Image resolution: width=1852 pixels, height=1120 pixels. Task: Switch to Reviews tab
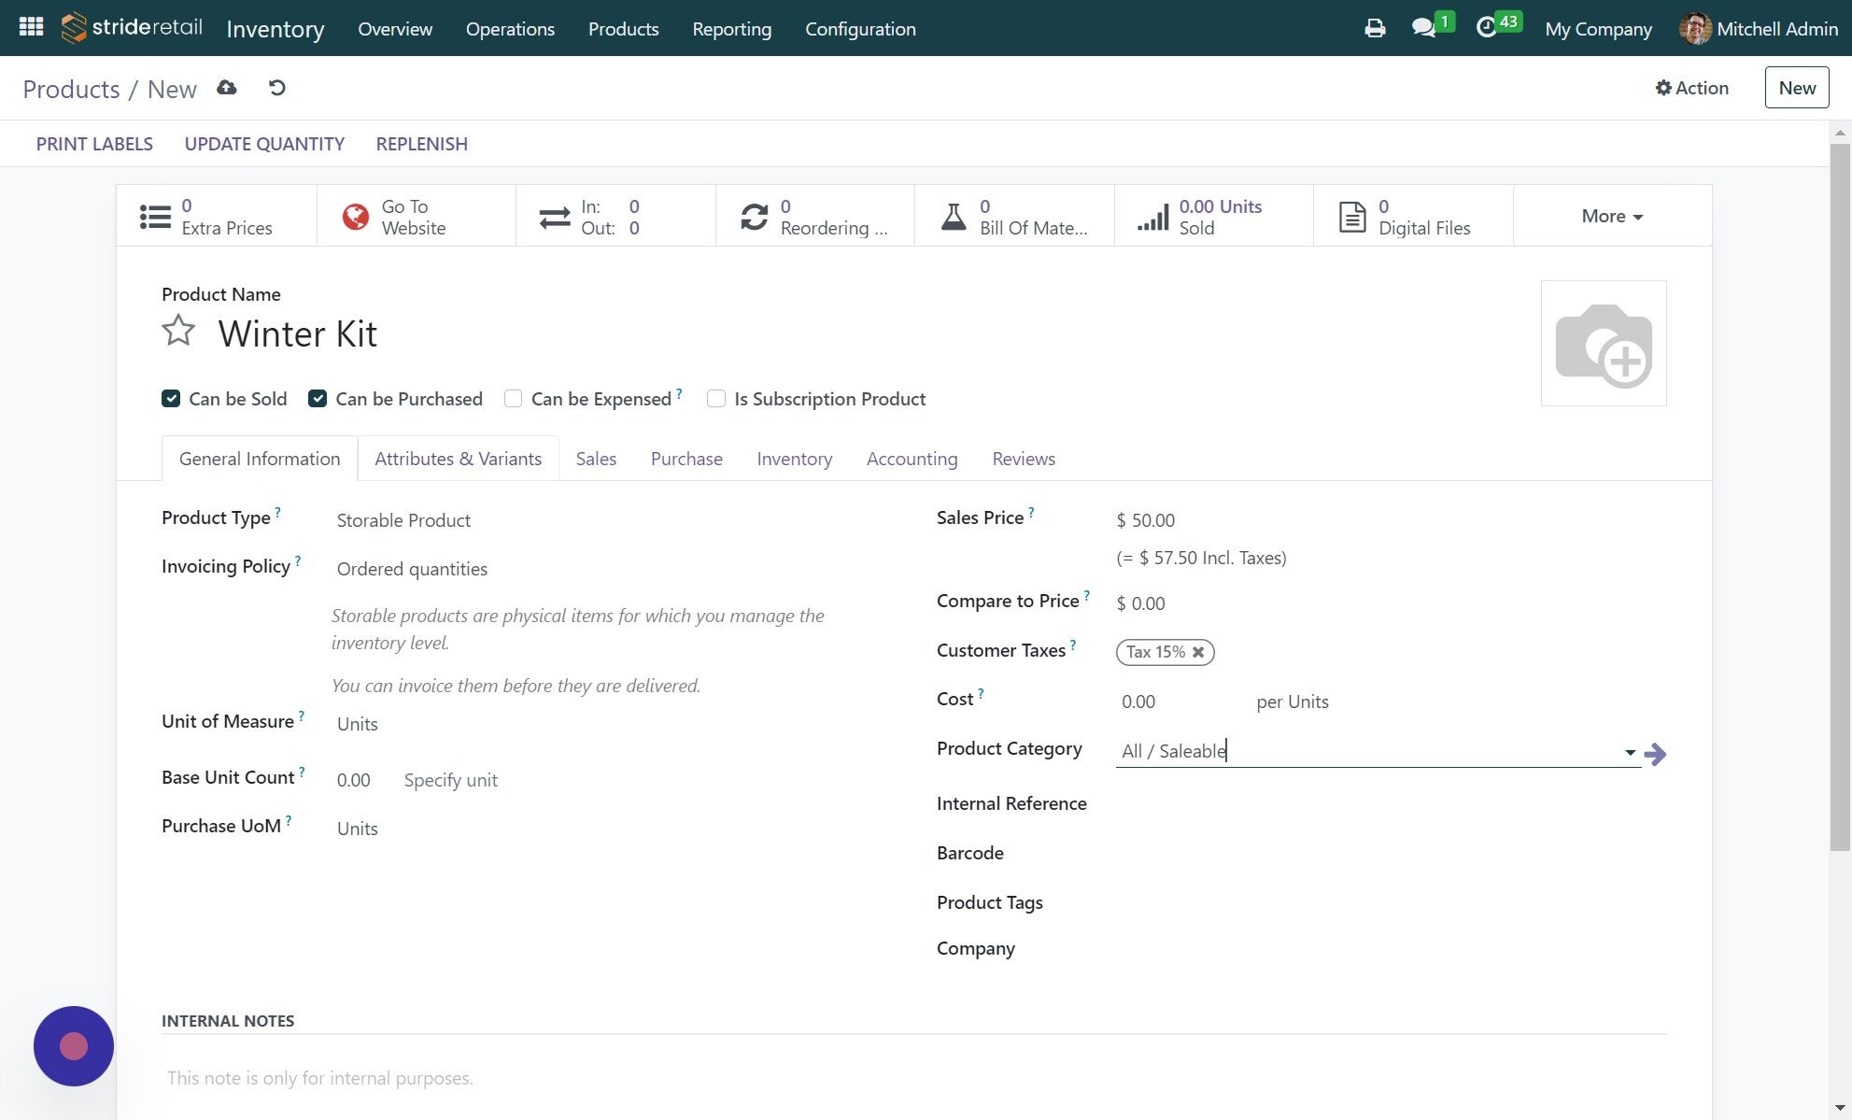point(1023,459)
